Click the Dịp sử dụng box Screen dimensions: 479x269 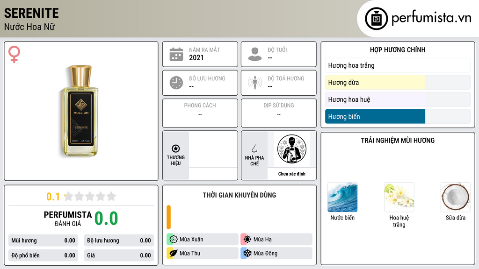279,113
